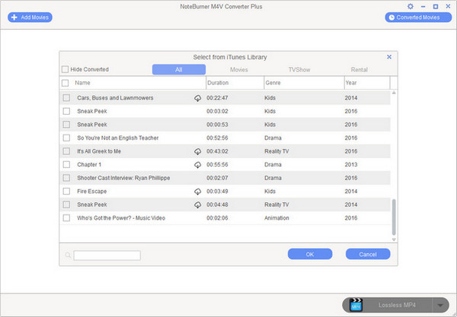Tick the It's All Greek to Me checkbox
This screenshot has height=317, width=457.
(66, 151)
